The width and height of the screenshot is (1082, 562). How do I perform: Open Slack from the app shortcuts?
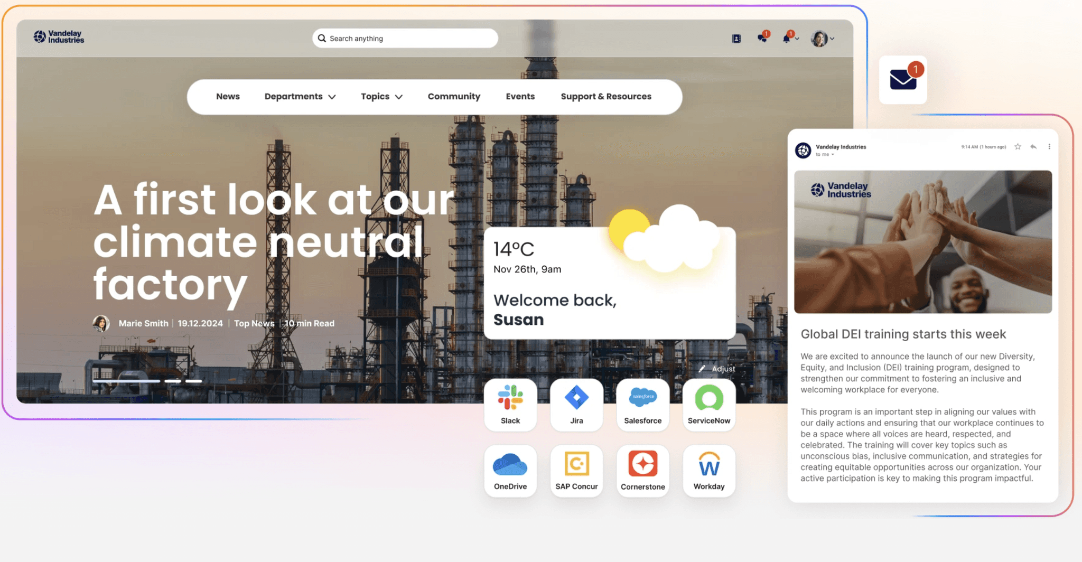click(510, 404)
